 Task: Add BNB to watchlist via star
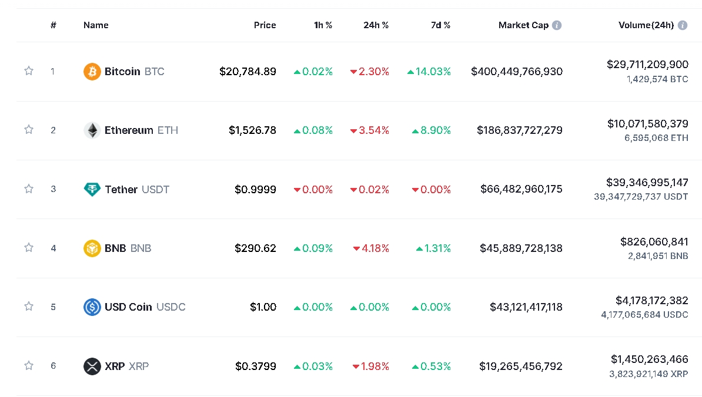tap(29, 248)
